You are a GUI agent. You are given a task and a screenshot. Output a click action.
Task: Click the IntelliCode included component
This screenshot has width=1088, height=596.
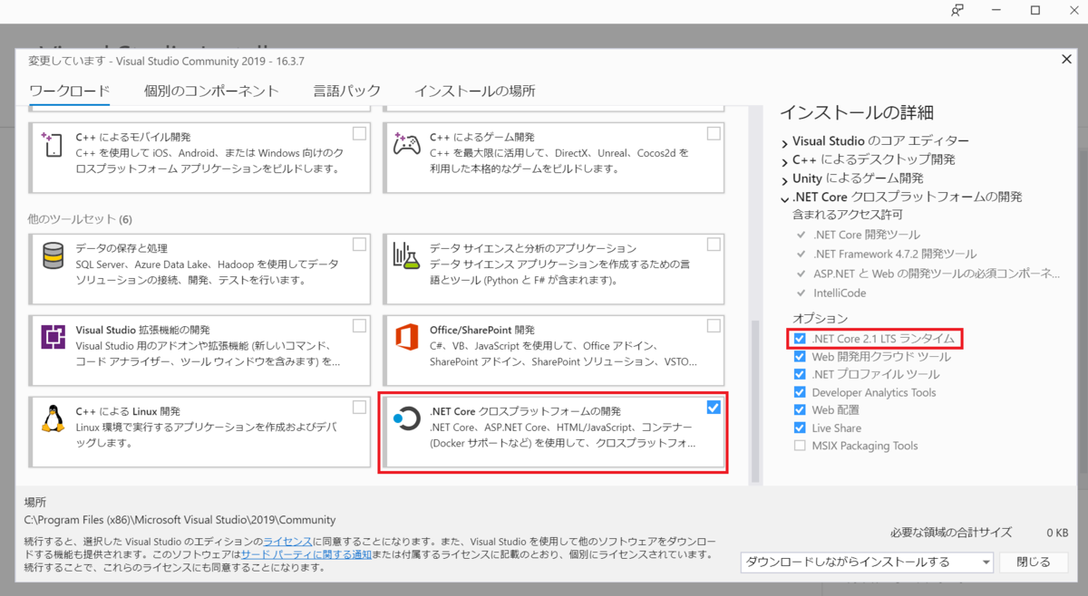click(839, 293)
